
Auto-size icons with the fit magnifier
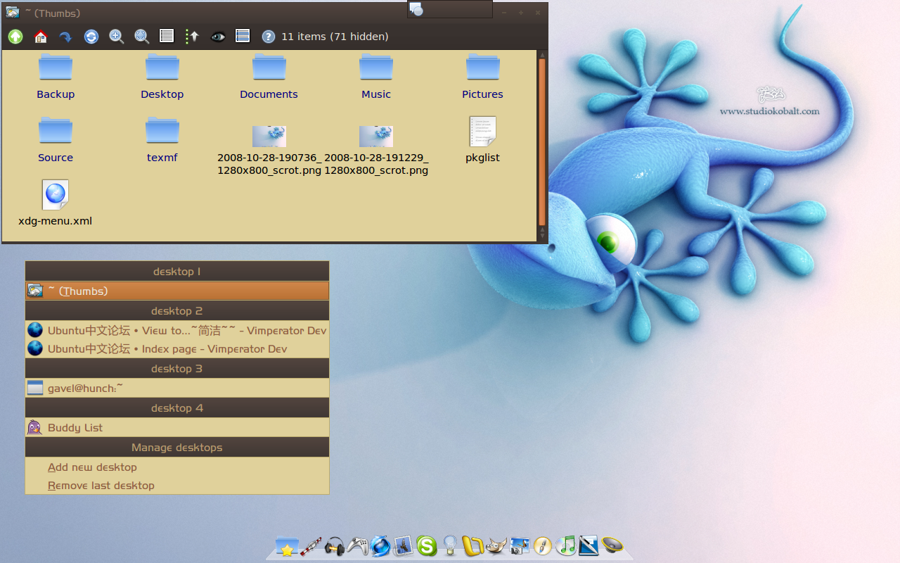click(142, 37)
